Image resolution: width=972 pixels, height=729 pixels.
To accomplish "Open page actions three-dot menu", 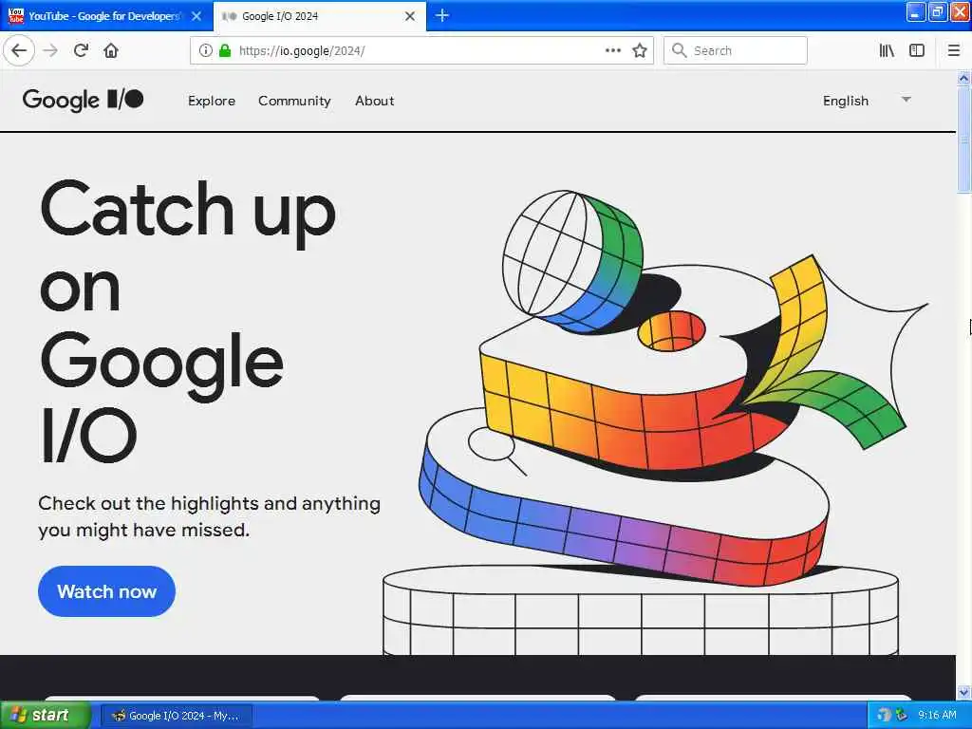I will tap(613, 50).
